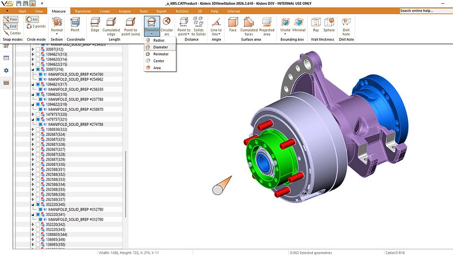453x255 pixels.
Task: Open the Transform ribbon tab
Action: [x=83, y=11]
